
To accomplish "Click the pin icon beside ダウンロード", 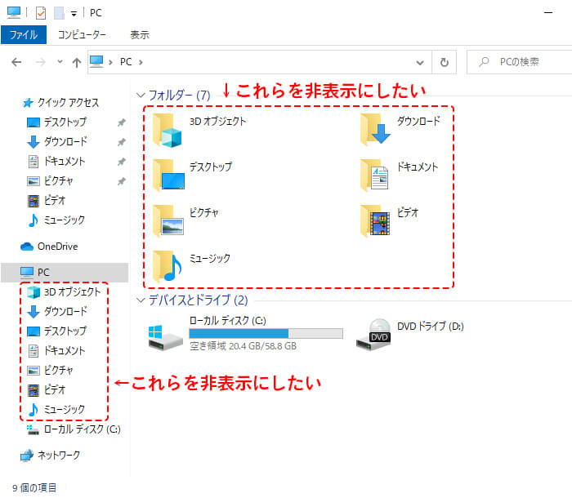I will pyautogui.click(x=122, y=142).
